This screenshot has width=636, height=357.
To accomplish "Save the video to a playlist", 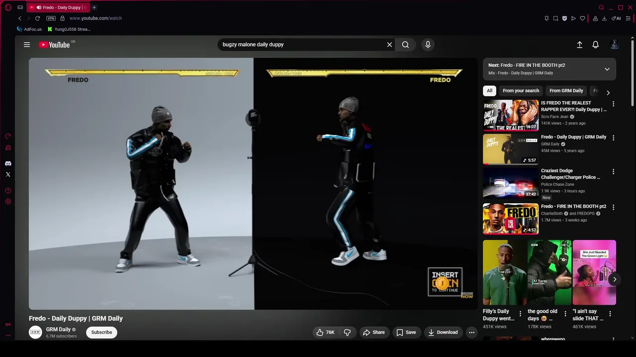I will click(x=406, y=332).
